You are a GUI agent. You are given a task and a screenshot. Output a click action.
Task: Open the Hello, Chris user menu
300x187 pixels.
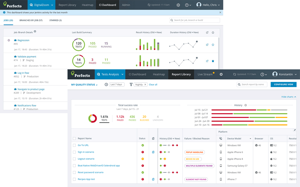click(208, 5)
